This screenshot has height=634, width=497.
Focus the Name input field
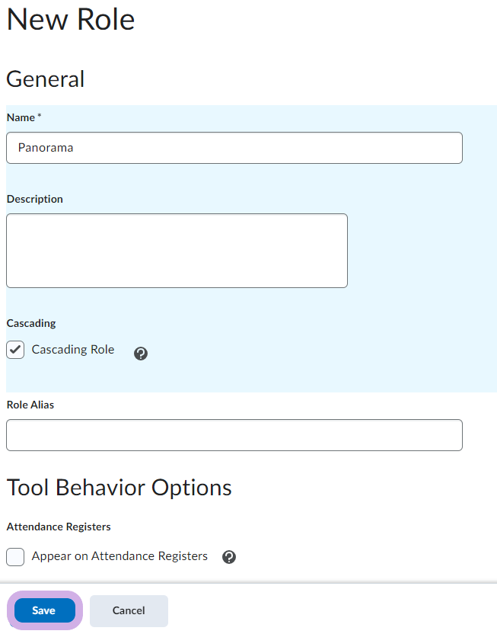[x=234, y=148]
